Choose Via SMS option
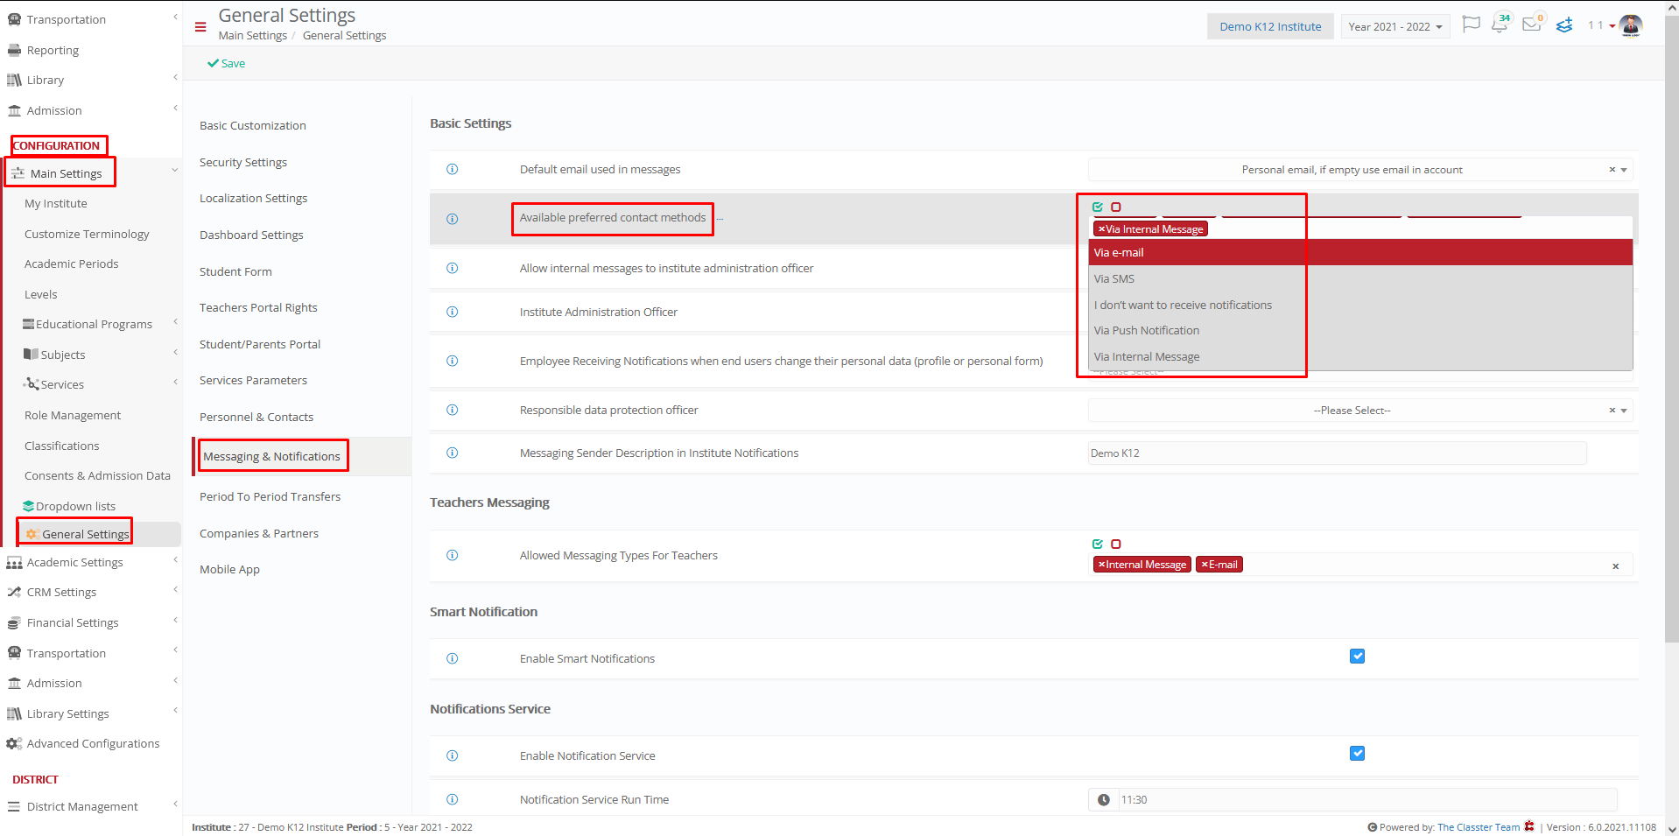Viewport: 1679px width, 836px height. [x=1360, y=278]
